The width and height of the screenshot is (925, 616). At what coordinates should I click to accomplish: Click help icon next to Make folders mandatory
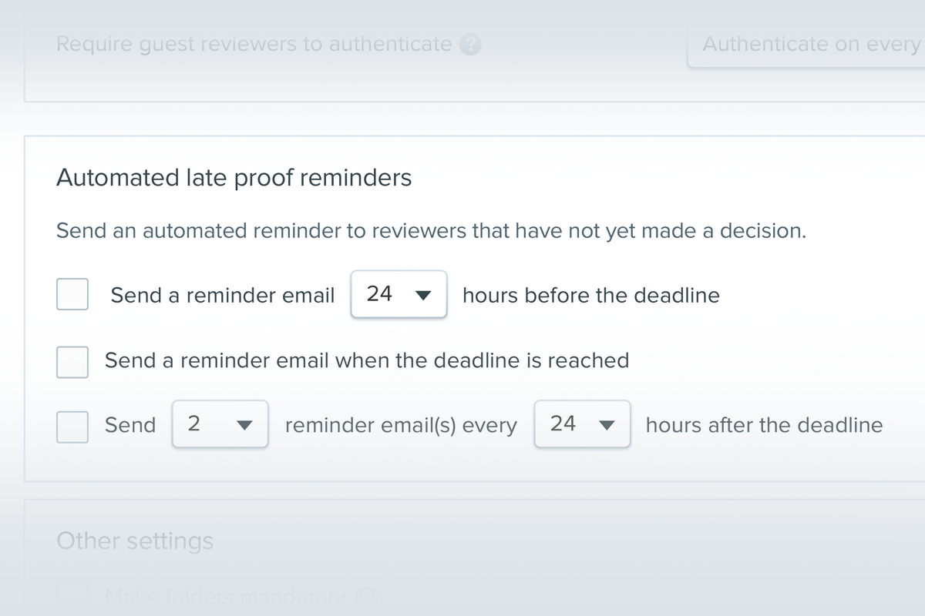tap(368, 596)
